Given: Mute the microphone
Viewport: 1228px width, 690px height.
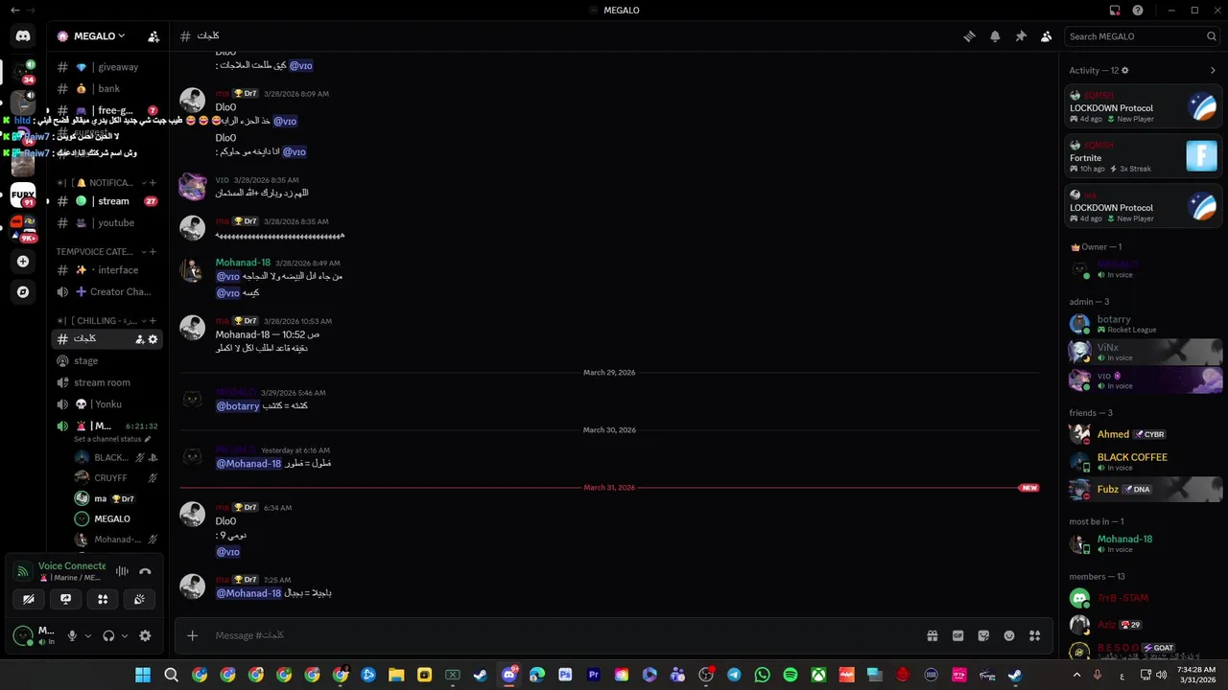Looking at the screenshot, I should click(72, 635).
